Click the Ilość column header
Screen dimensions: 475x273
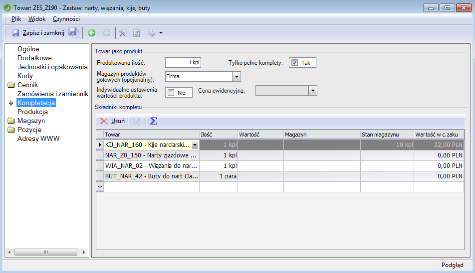(219, 135)
